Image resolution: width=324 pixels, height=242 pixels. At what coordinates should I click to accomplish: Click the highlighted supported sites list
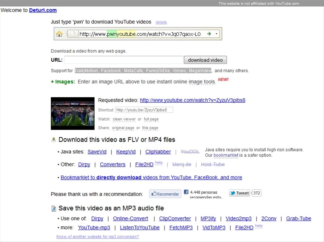(x=143, y=70)
